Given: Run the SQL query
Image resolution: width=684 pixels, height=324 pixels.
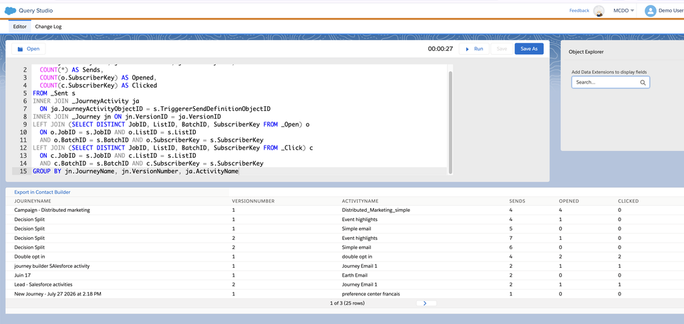Looking at the screenshot, I should (x=474, y=49).
